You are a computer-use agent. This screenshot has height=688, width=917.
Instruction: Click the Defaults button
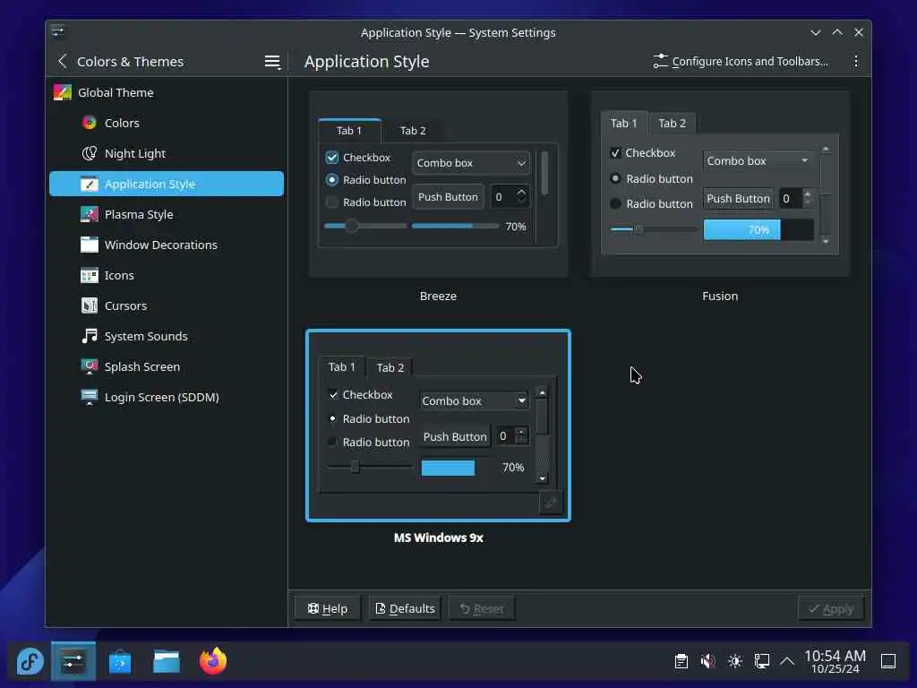click(405, 608)
